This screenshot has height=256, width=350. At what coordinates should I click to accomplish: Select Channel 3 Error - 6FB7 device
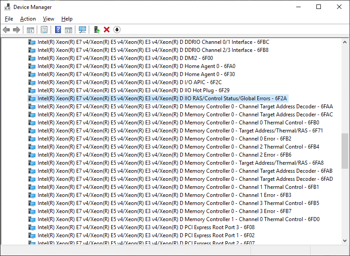pyautogui.click(x=164, y=211)
